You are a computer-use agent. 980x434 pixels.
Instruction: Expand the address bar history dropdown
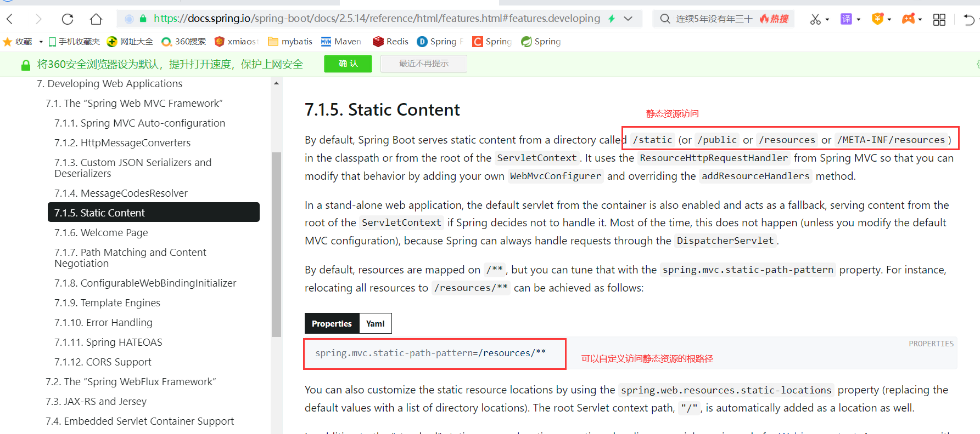(628, 19)
